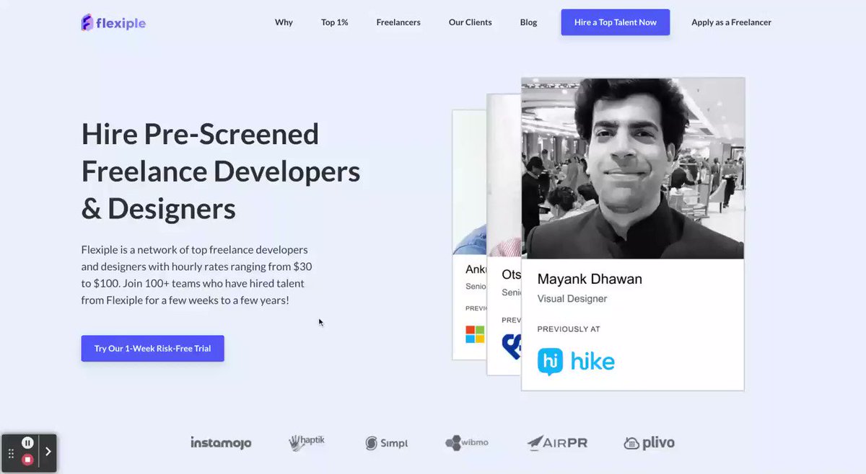The width and height of the screenshot is (866, 474).
Task: Pause the screen recording
Action: click(27, 443)
